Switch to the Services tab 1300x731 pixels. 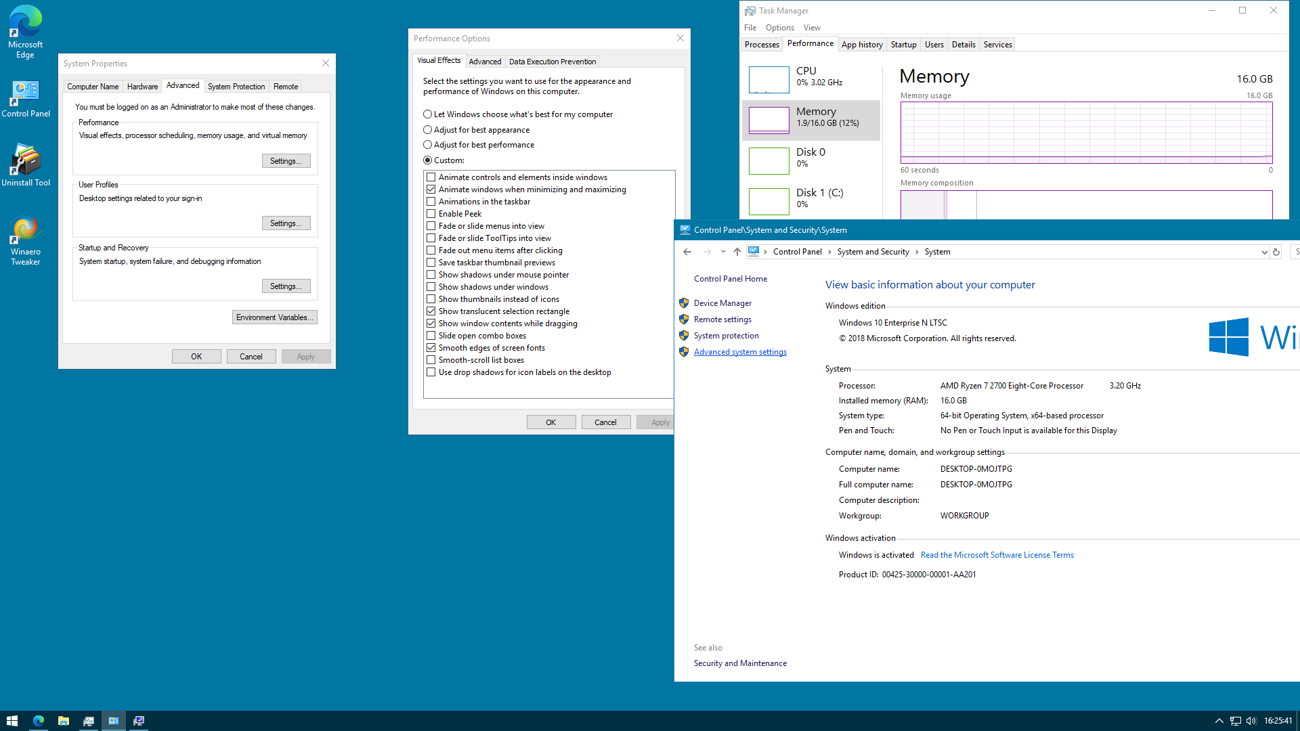997,45
